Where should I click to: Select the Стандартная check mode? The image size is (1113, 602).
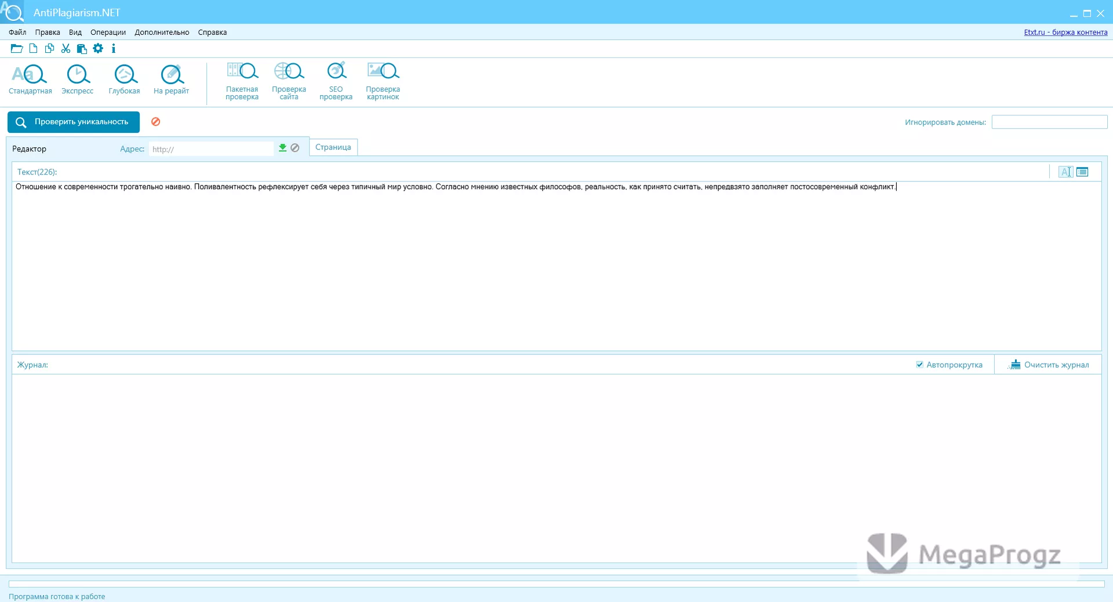(x=30, y=79)
